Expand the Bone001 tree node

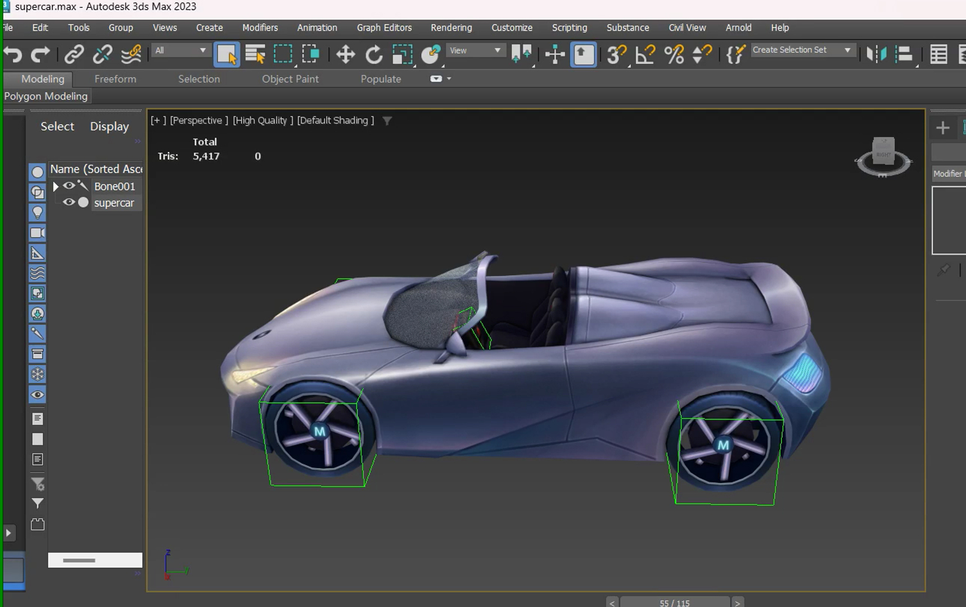click(55, 186)
